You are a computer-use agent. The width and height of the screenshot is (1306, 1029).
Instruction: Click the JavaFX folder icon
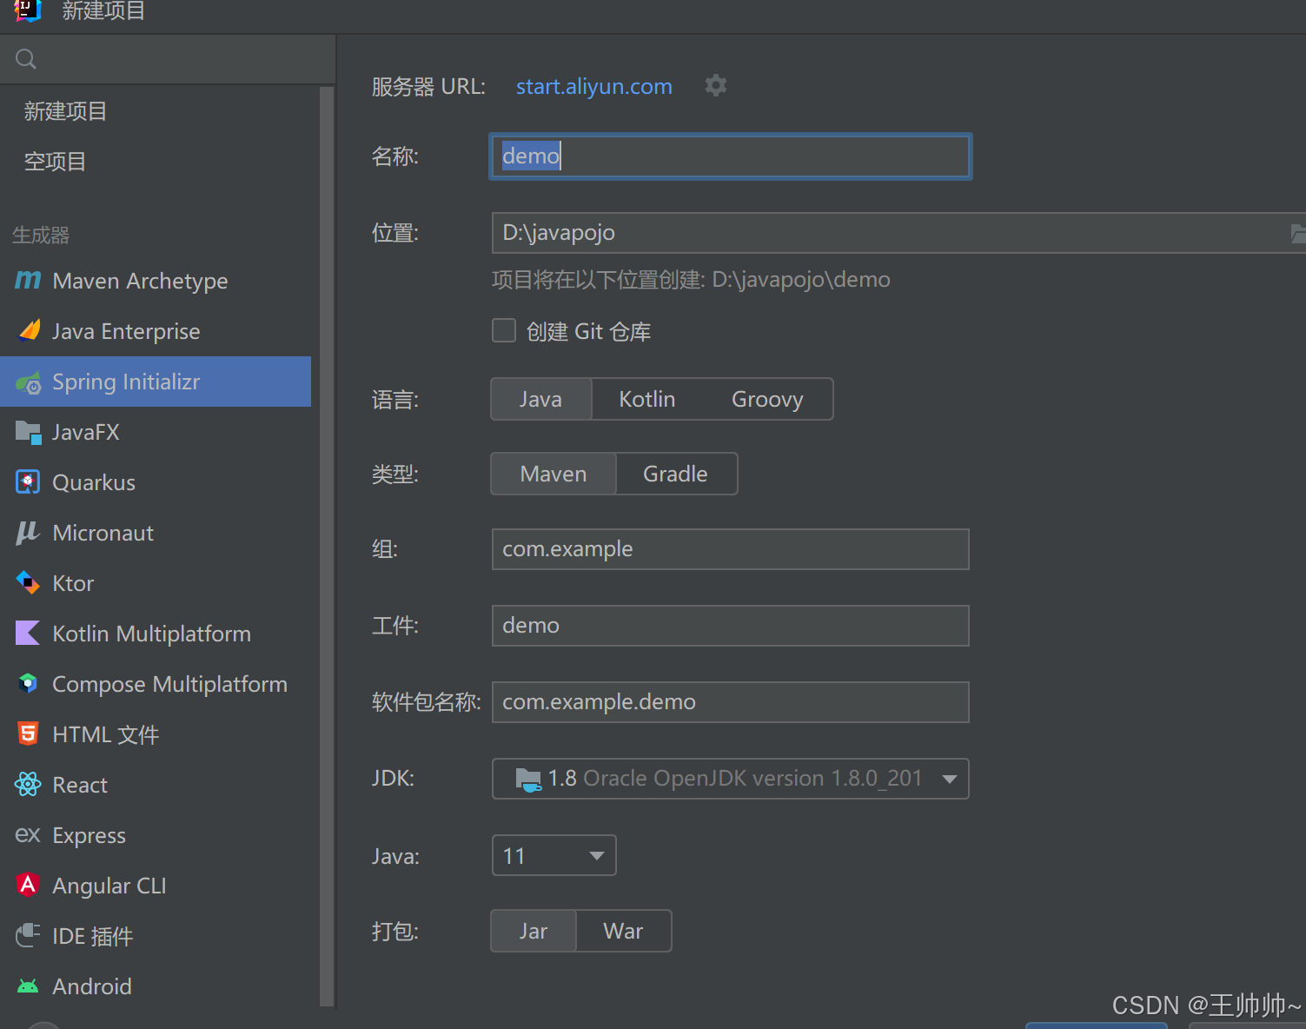(x=29, y=432)
